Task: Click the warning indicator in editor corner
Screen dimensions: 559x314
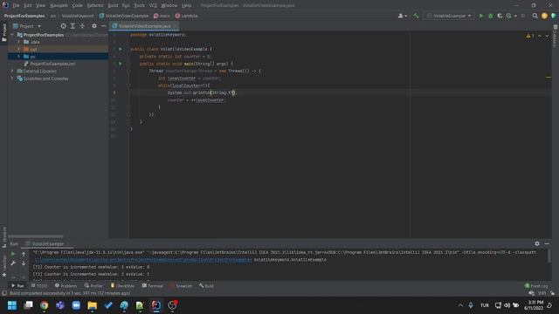Action: (x=530, y=36)
